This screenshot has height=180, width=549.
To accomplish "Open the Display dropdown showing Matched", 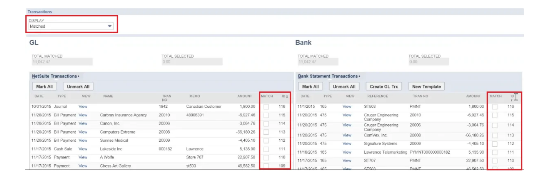I will [71, 26].
